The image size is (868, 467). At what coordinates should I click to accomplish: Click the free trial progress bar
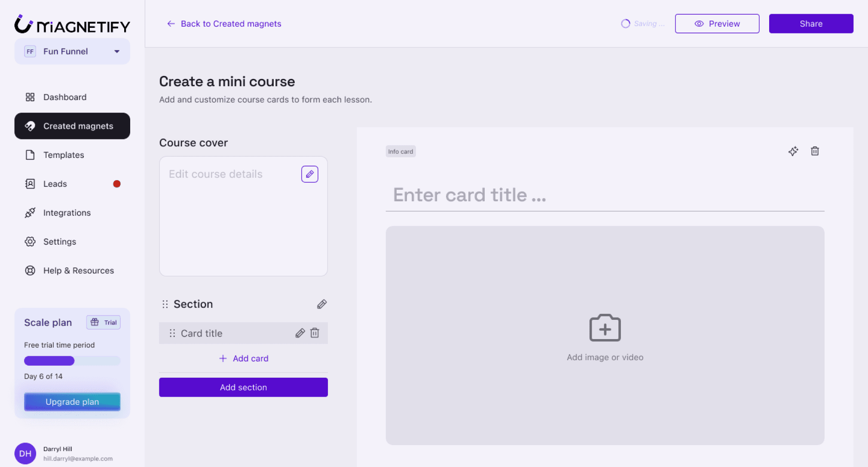click(72, 361)
